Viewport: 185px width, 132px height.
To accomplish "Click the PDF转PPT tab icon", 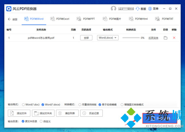I will click(x=79, y=19).
